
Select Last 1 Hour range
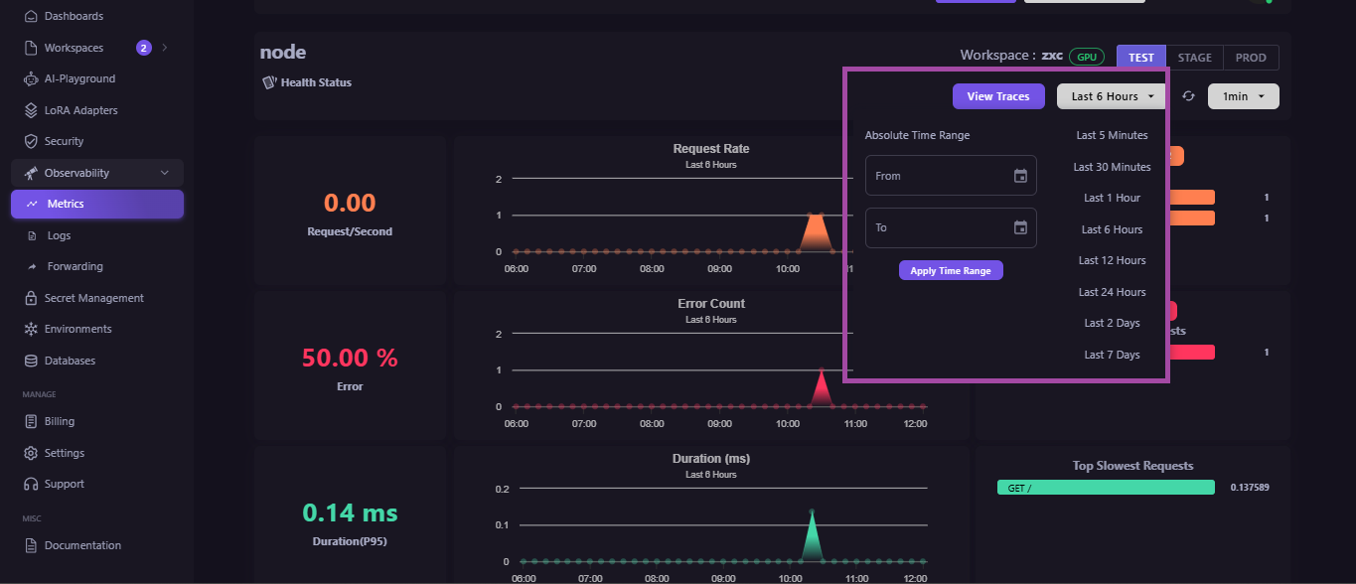[x=1112, y=198]
